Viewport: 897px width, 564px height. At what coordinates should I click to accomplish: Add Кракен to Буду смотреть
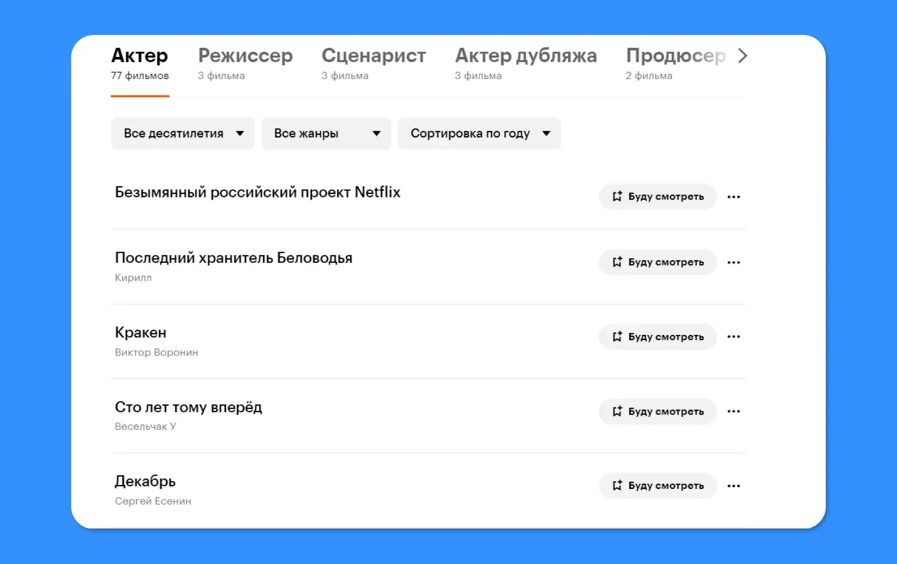click(657, 337)
